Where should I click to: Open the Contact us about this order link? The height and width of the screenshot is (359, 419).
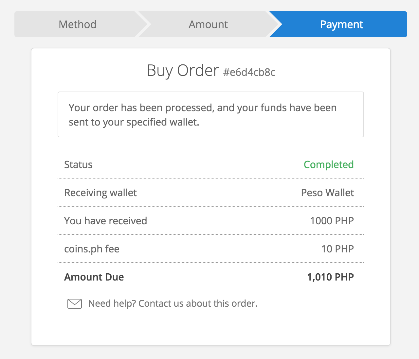point(198,304)
